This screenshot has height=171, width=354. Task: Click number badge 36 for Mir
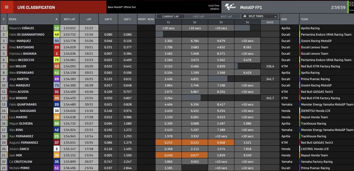point(56,155)
